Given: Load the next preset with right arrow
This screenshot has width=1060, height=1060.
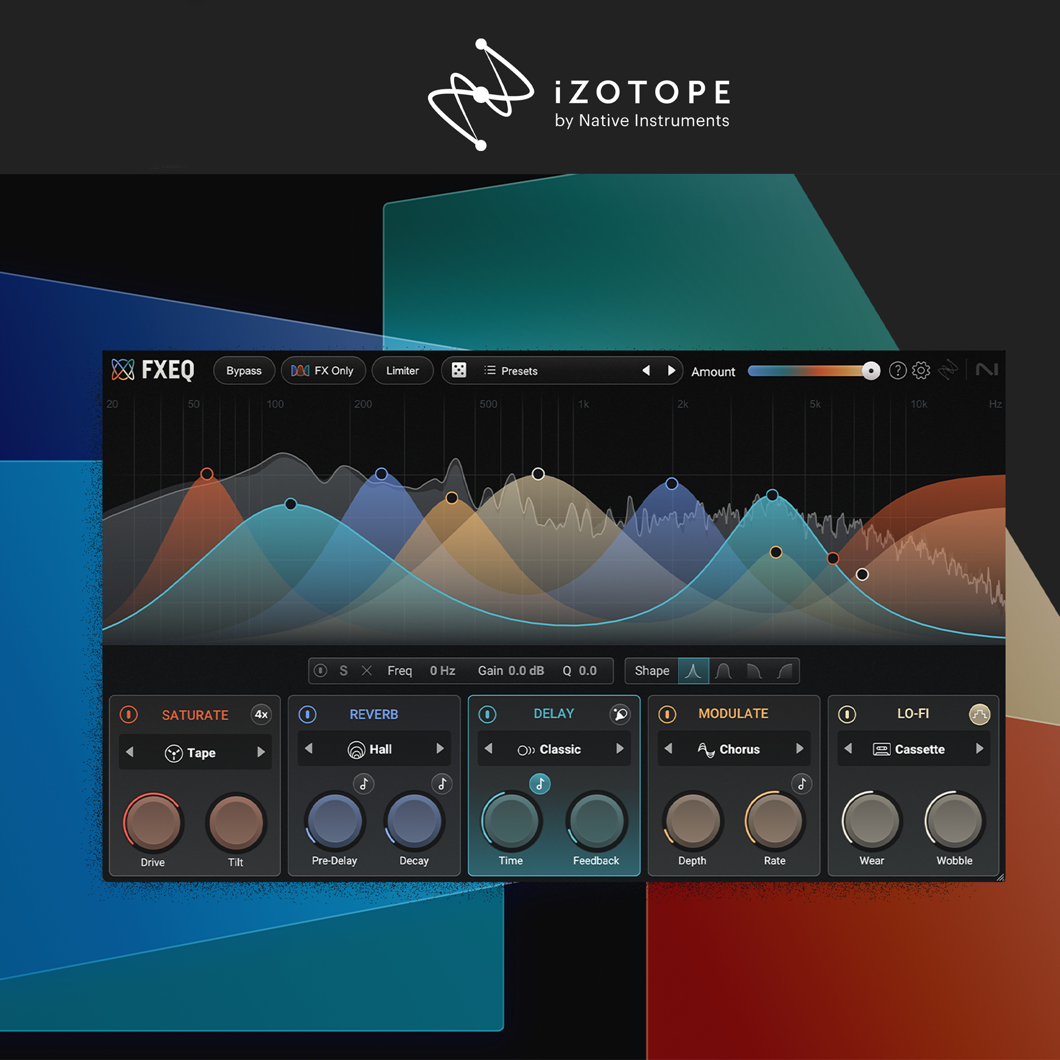Looking at the screenshot, I should pyautogui.click(x=671, y=370).
